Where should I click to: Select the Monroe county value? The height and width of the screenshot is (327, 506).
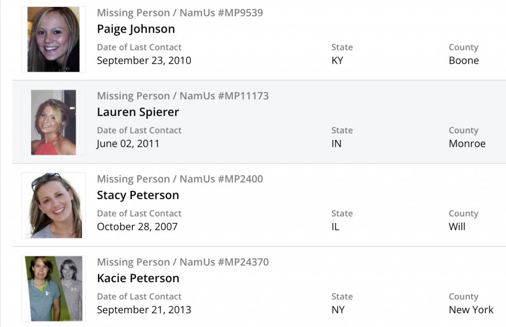pos(467,144)
